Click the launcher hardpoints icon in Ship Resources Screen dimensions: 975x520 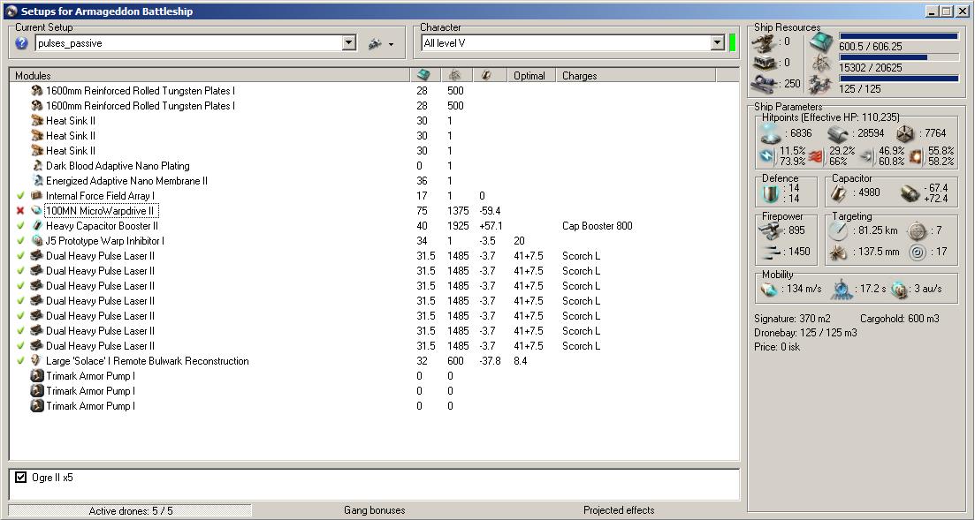[x=763, y=63]
